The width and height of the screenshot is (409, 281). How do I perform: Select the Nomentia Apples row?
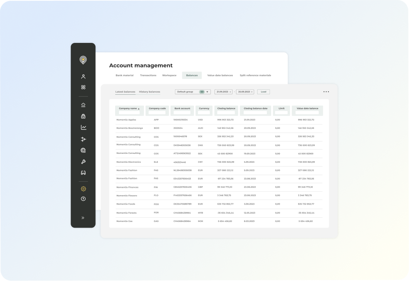(219, 120)
